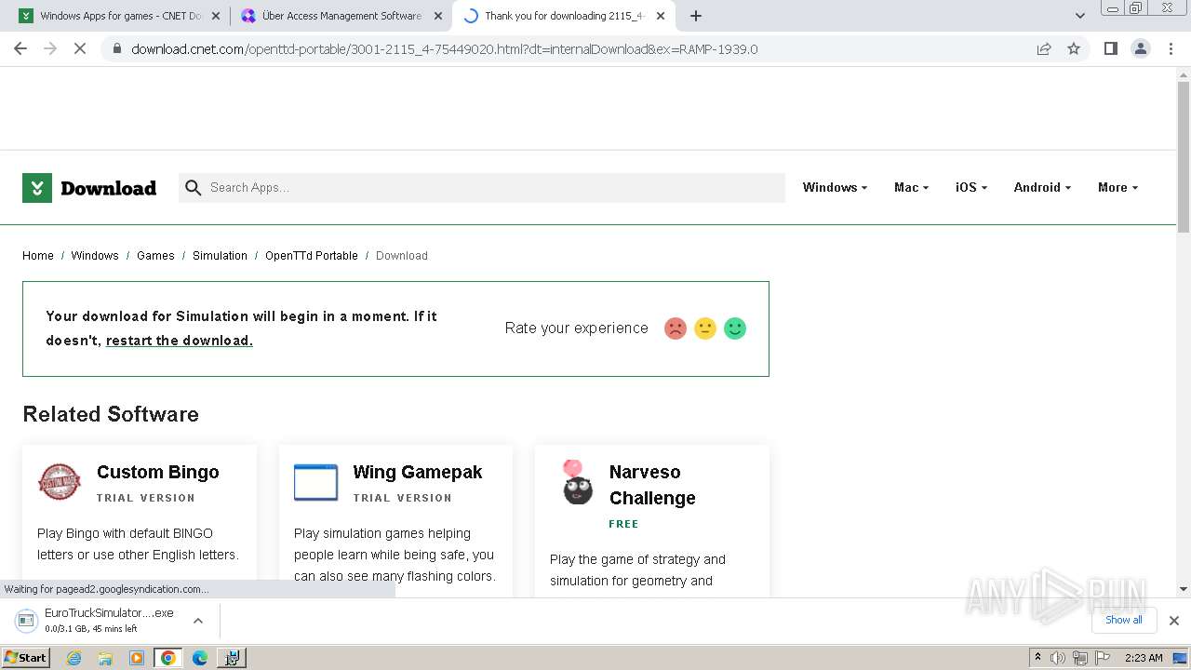Open the Windows Start menu
This screenshot has height=670, width=1191.
[26, 657]
